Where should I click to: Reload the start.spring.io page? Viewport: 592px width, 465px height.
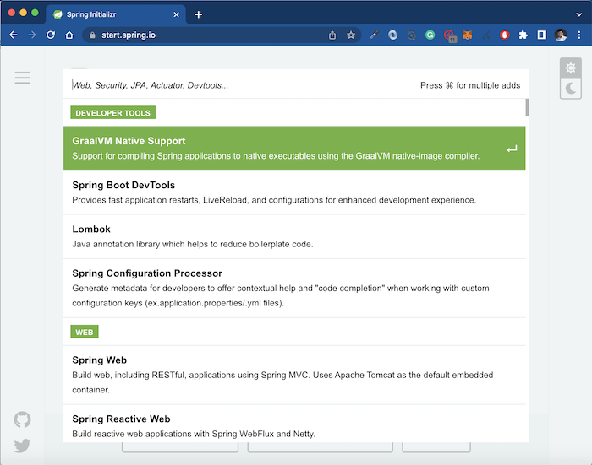pos(51,35)
